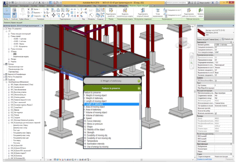This screenshot has width=236, height=163.
Task: Click the properties help link at bottom
Action: point(204,159)
